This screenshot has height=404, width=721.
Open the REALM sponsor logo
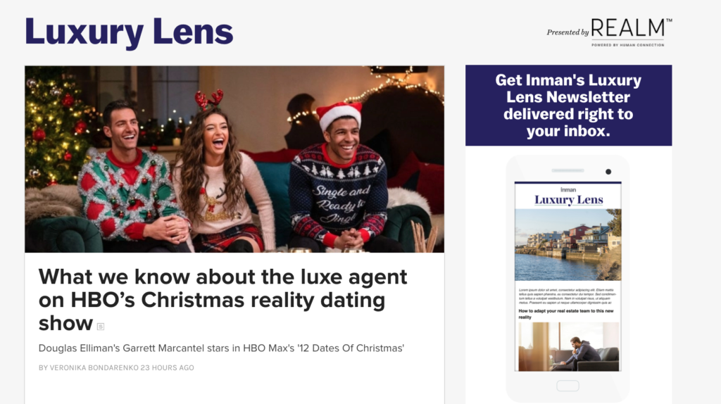(632, 32)
